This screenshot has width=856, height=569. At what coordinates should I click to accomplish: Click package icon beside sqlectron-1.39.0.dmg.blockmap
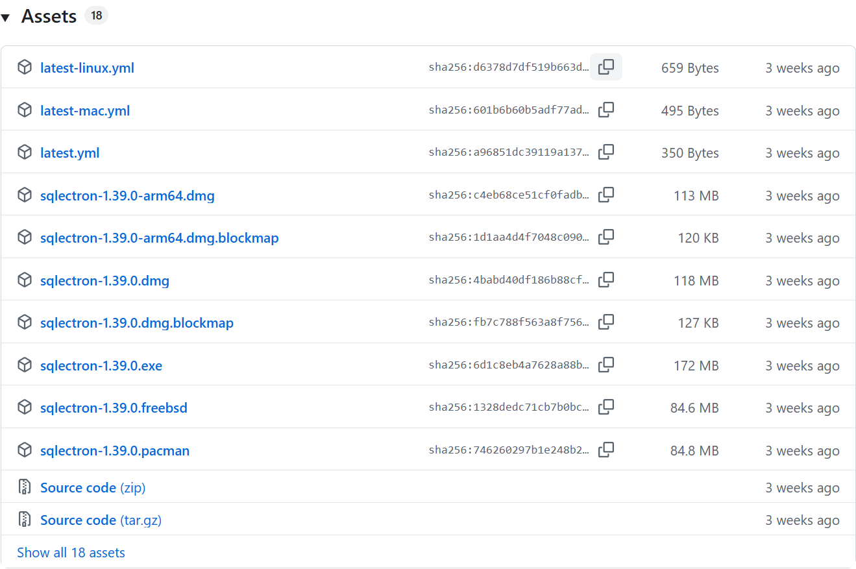tap(25, 322)
